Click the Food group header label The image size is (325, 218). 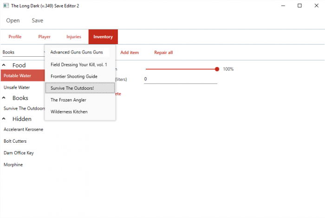click(19, 66)
